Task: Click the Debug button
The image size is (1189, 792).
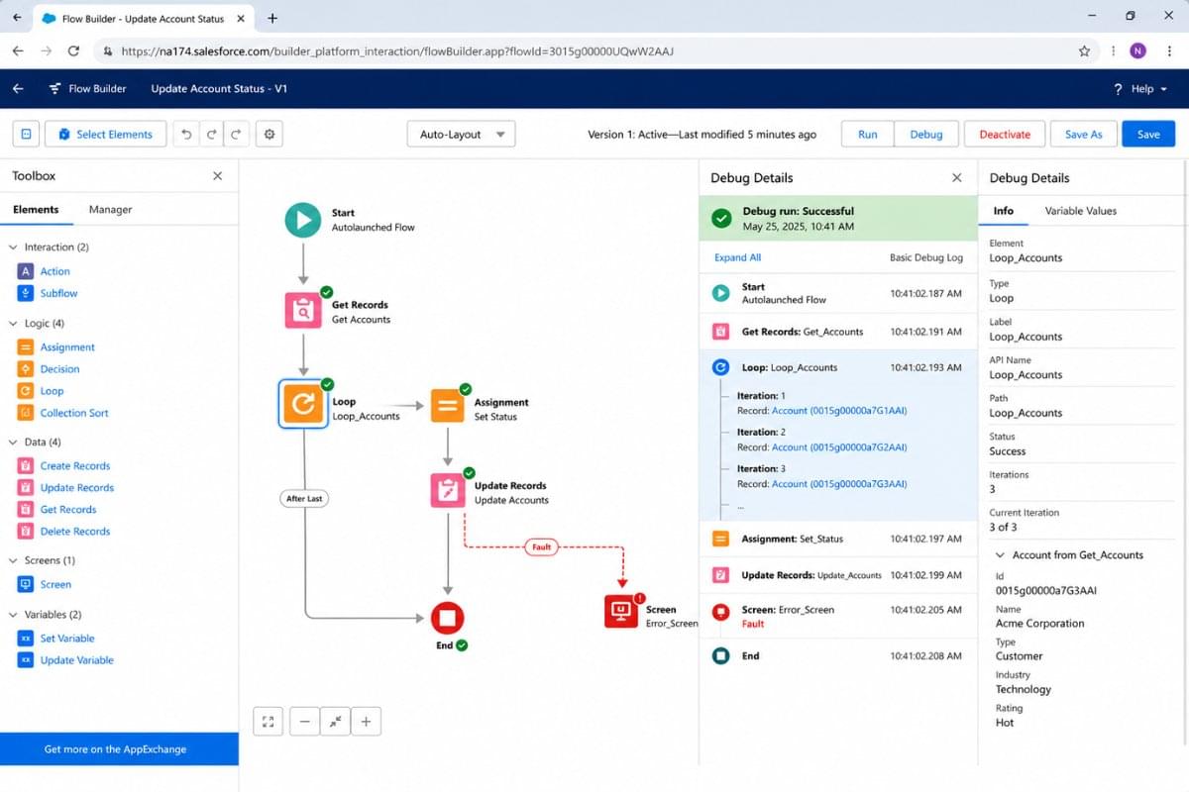Action: 926,135
